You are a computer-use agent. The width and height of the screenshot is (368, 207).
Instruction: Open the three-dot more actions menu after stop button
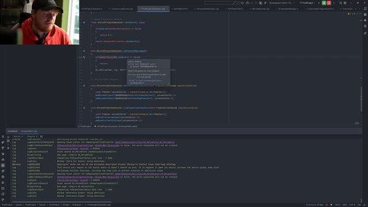click(x=333, y=3)
